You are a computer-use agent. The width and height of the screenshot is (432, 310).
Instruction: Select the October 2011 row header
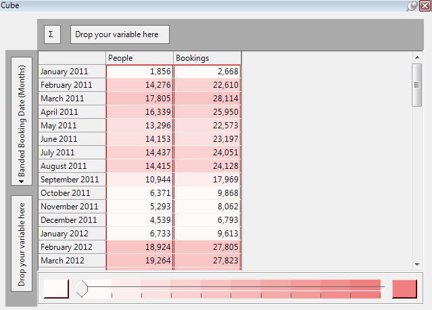72,193
